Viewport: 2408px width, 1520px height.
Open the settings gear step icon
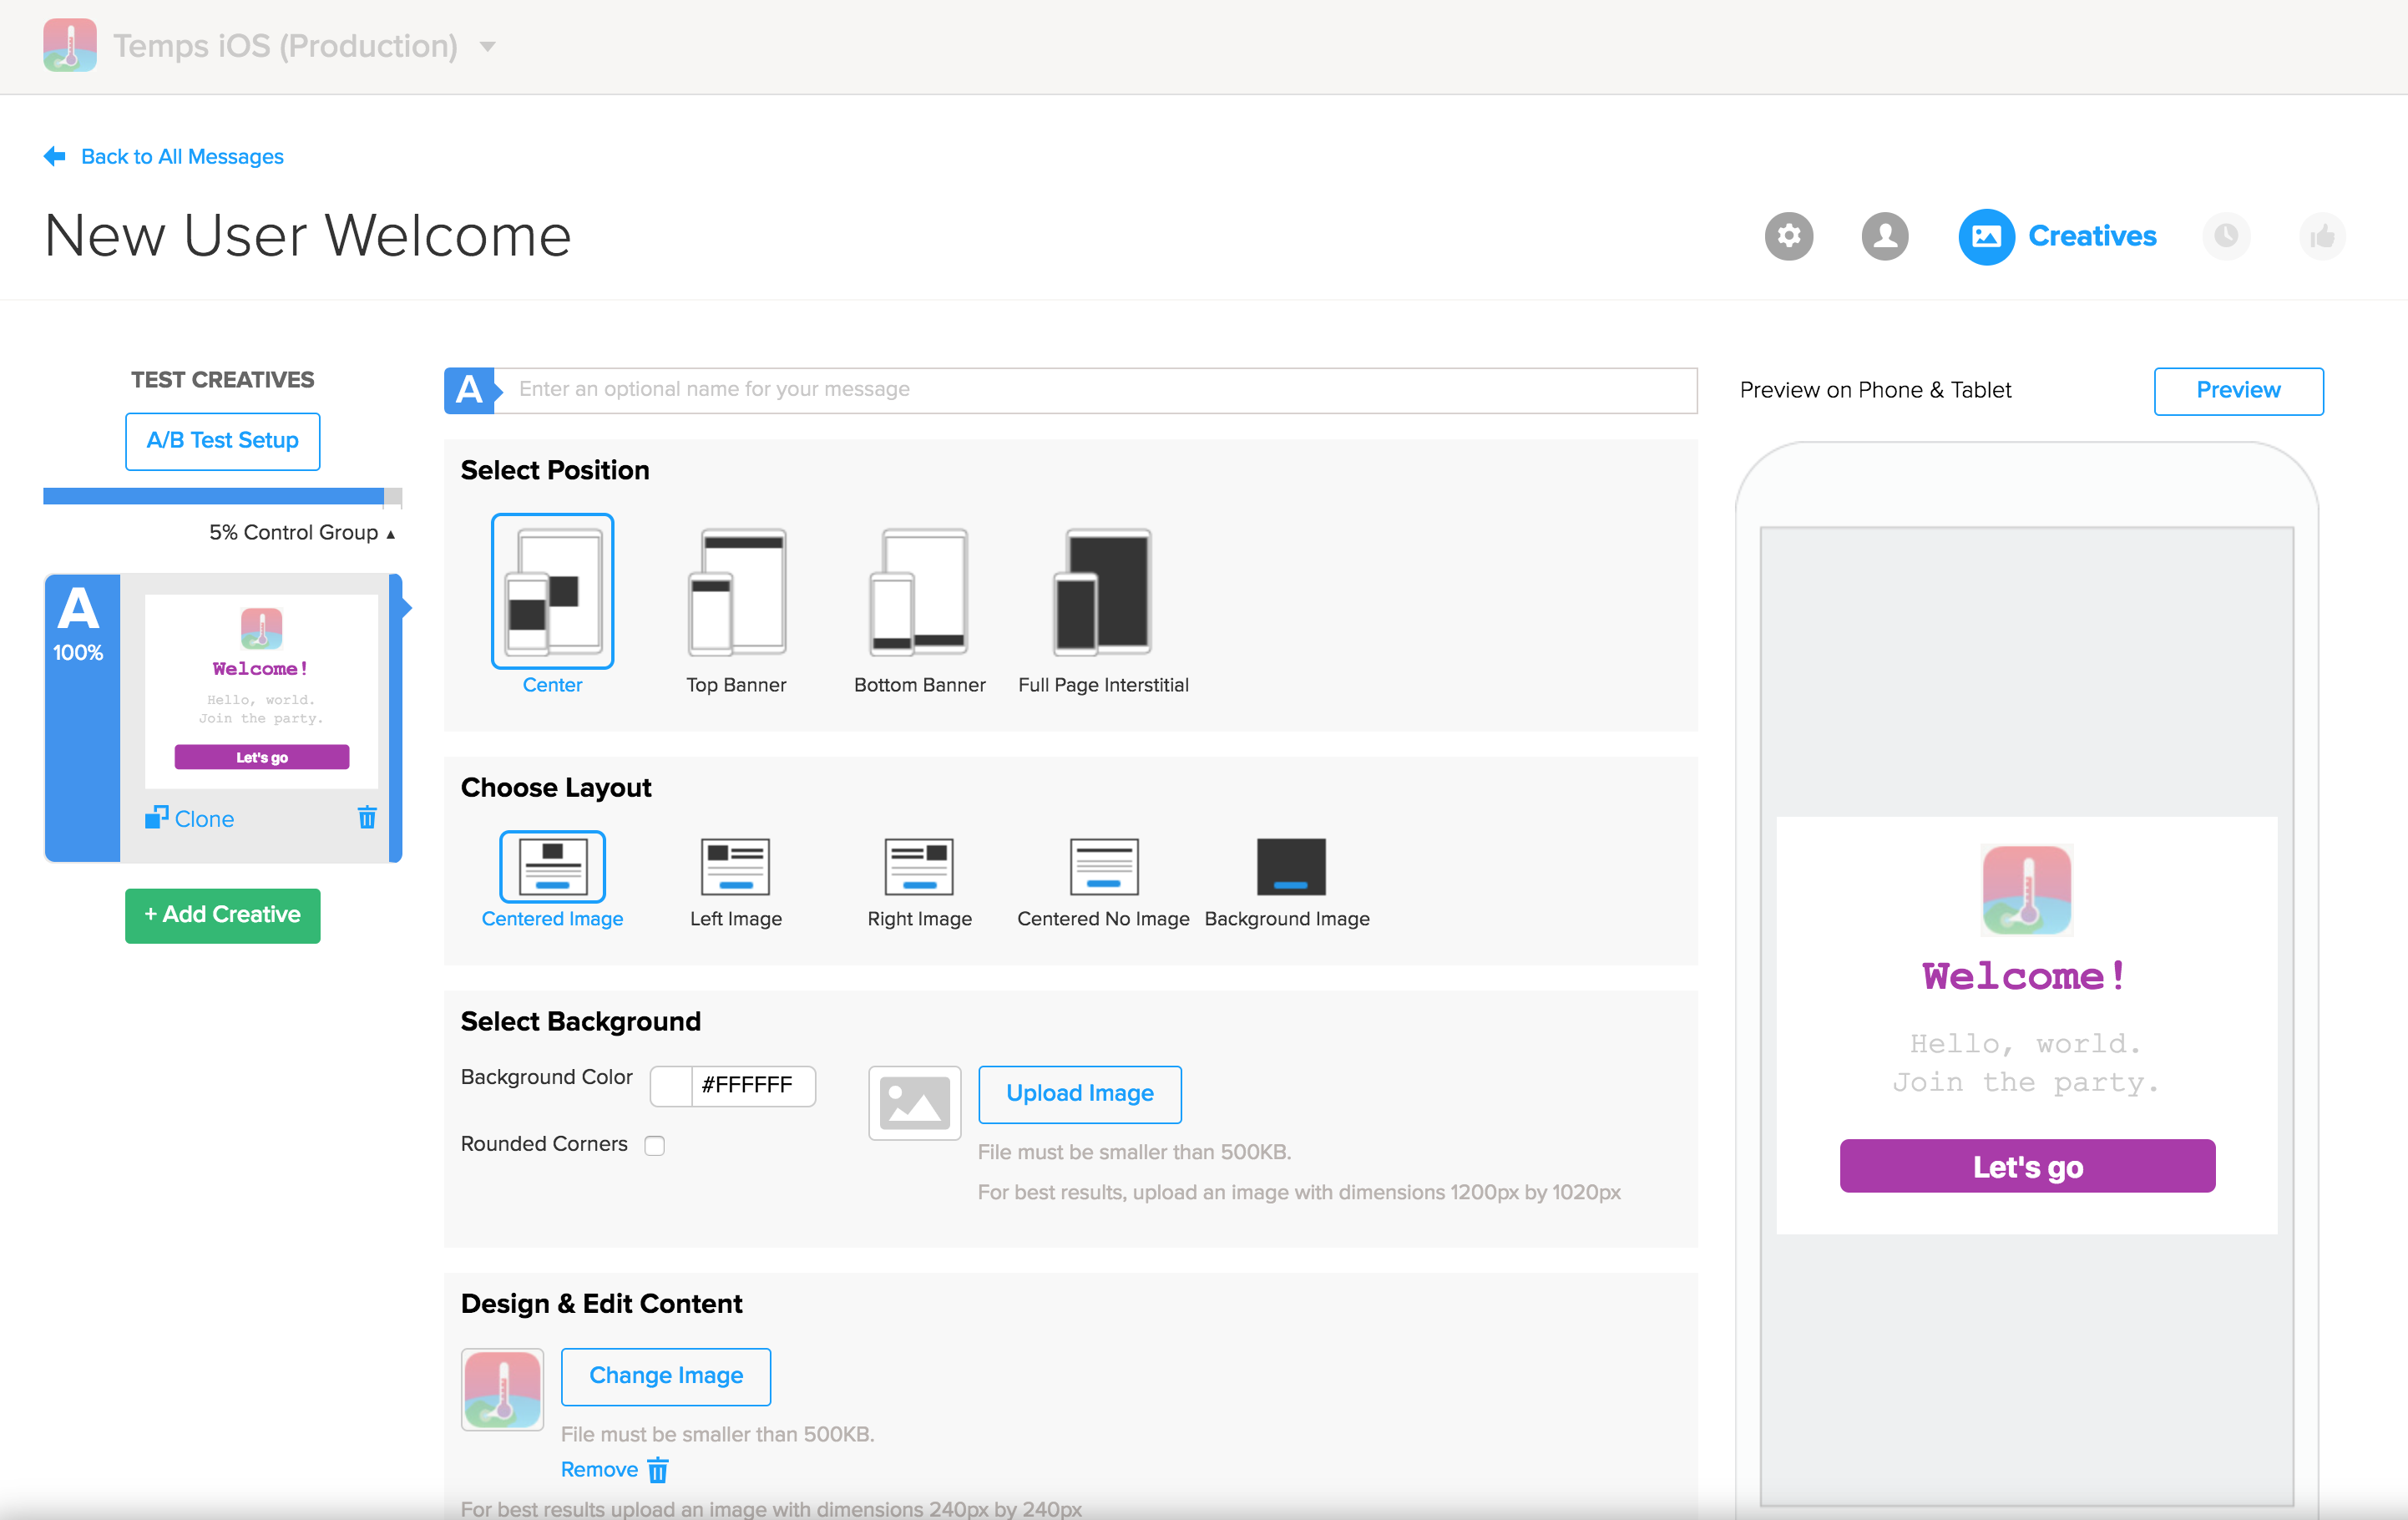point(1788,236)
